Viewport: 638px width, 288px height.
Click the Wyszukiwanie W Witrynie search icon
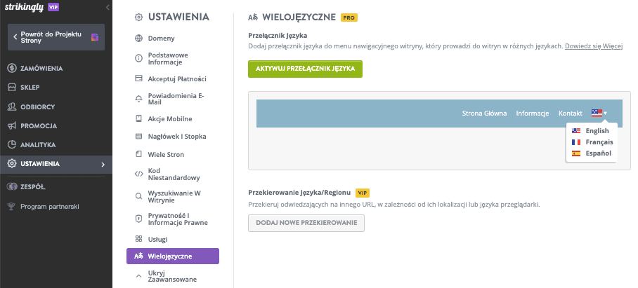[x=138, y=197]
